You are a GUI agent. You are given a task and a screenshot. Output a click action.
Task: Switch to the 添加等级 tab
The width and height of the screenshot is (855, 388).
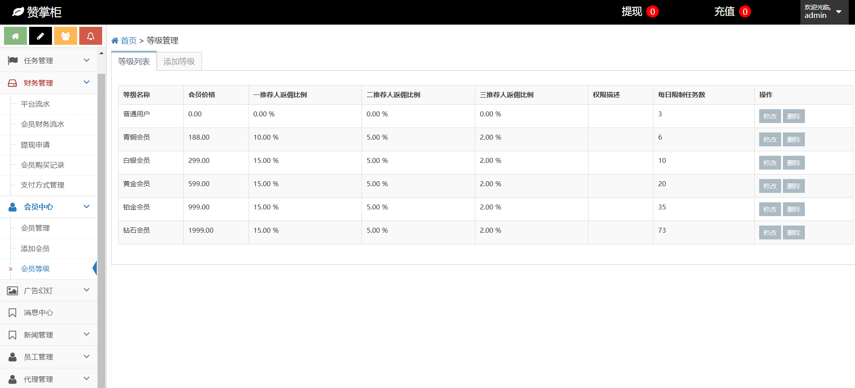point(179,62)
